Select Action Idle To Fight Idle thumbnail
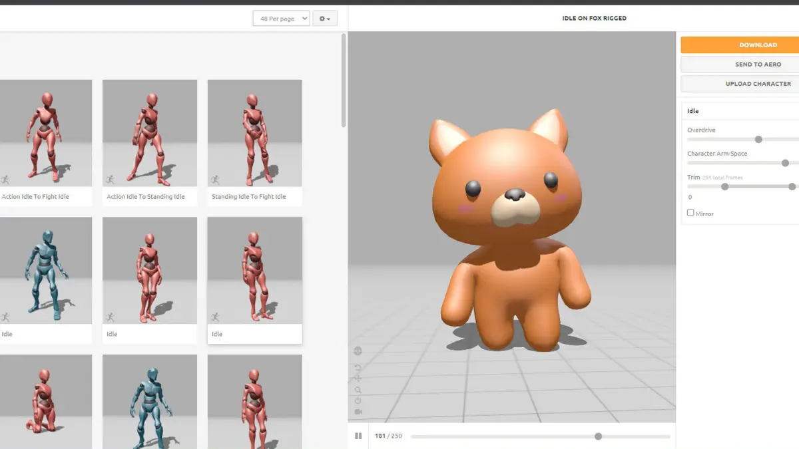The width and height of the screenshot is (799, 449). (x=45, y=133)
